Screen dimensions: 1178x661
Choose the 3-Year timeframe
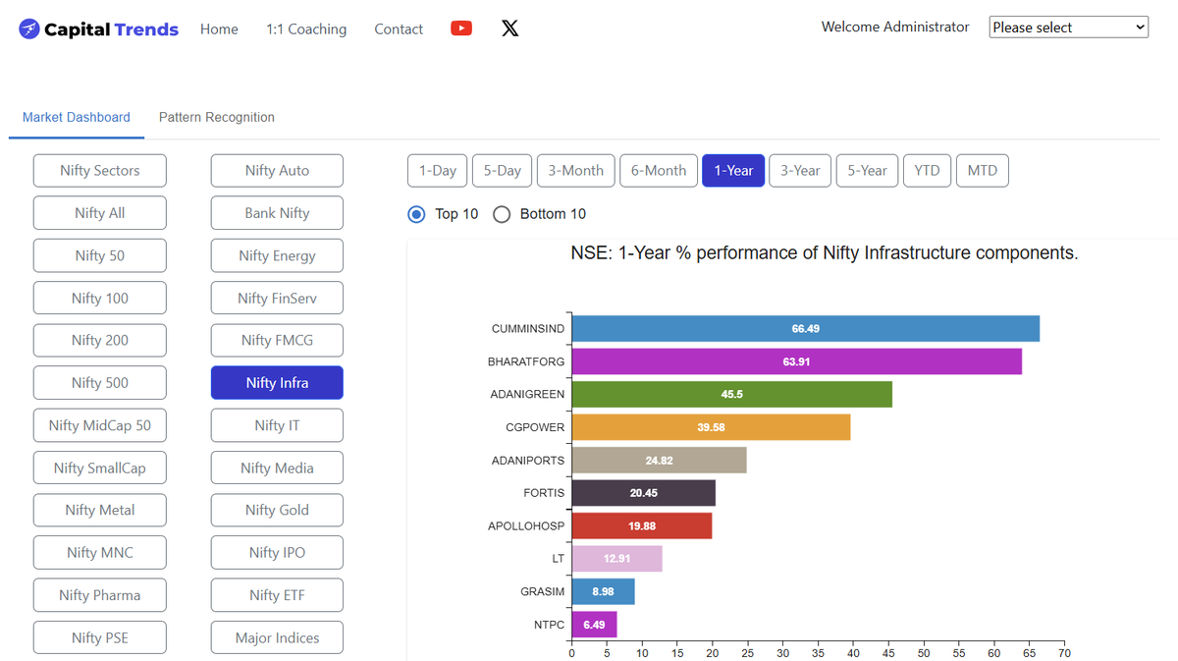(800, 171)
